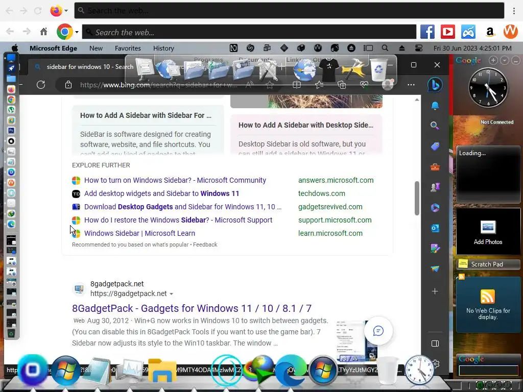Image resolution: width=523 pixels, height=392 pixels.
Task: Open the Microsoft Edge icon in bottom dock
Action: [291, 371]
